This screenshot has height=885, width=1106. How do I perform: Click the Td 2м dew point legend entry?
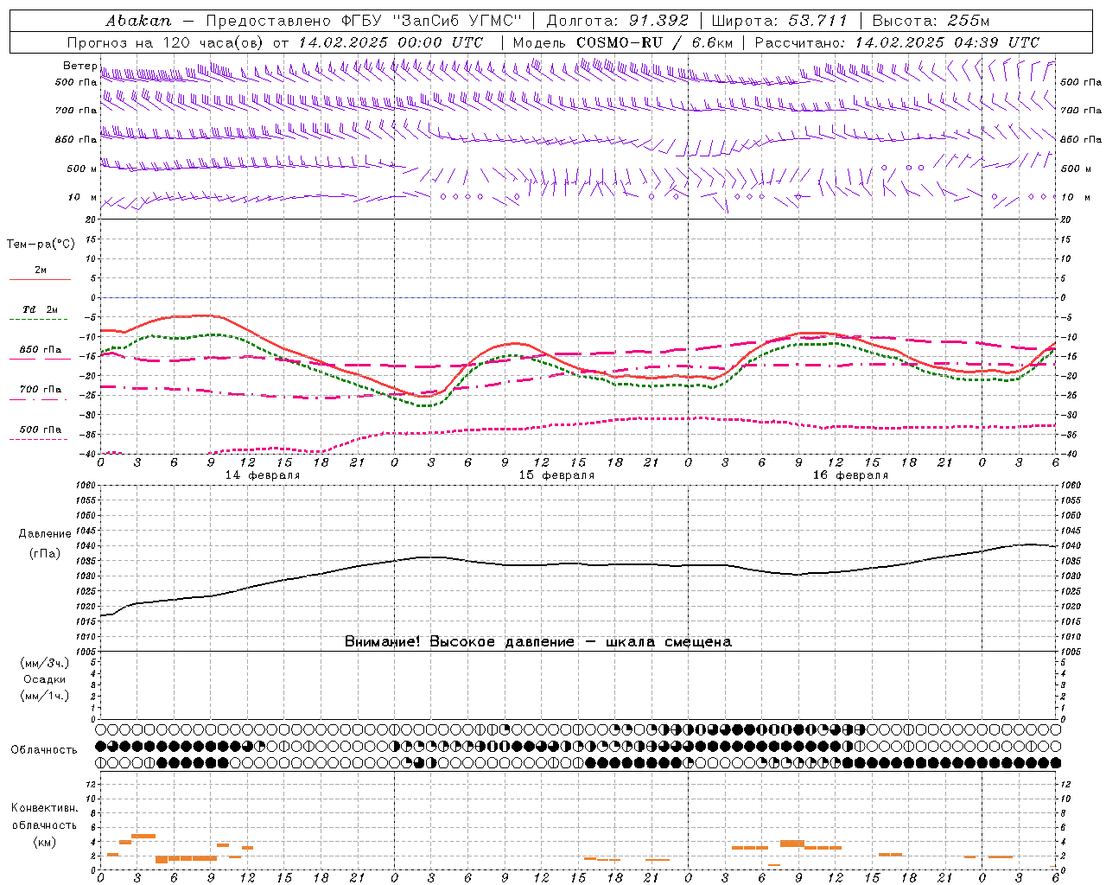click(x=40, y=309)
